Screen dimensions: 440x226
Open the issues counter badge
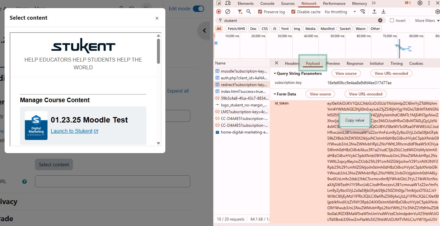pos(408,3)
